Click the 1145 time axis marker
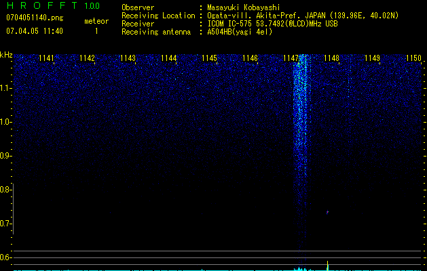The height and width of the screenshot is (271, 427). (209, 58)
